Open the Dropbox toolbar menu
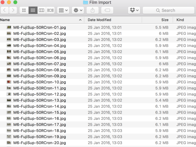Screen dimensions: 196x147 pyautogui.click(x=134, y=10)
